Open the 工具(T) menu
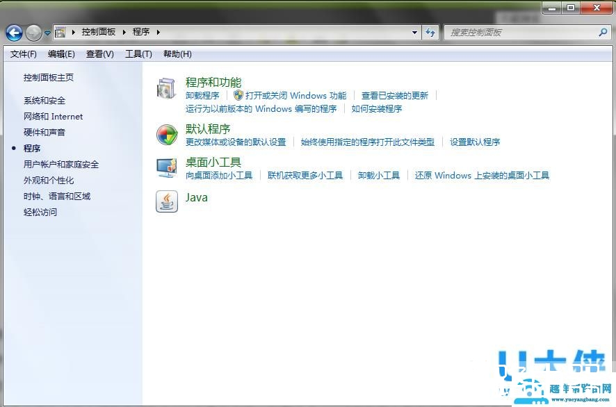The width and height of the screenshot is (616, 407). (x=138, y=53)
